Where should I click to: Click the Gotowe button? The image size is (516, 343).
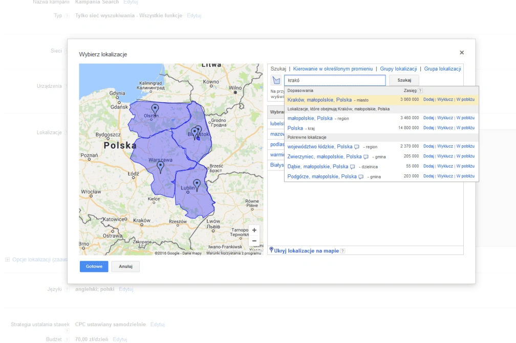(94, 266)
